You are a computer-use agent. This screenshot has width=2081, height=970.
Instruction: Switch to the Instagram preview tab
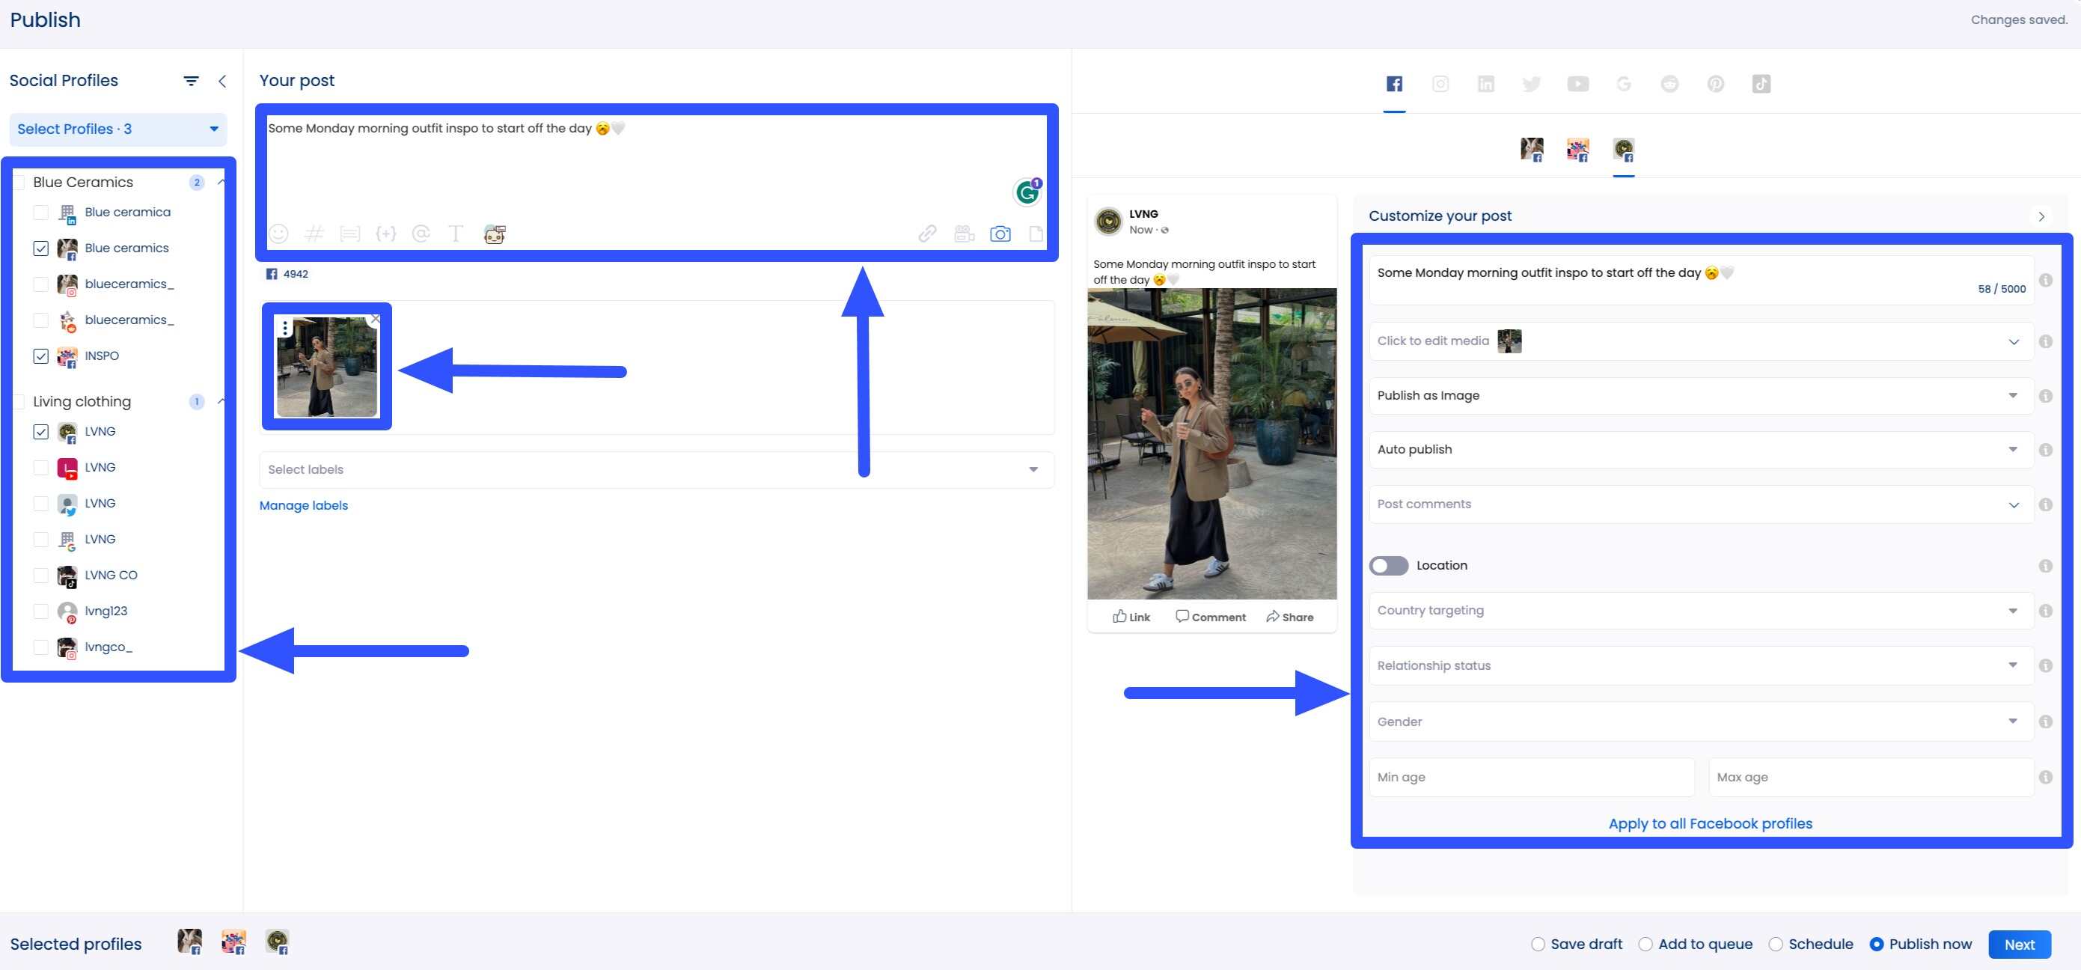pos(1440,84)
